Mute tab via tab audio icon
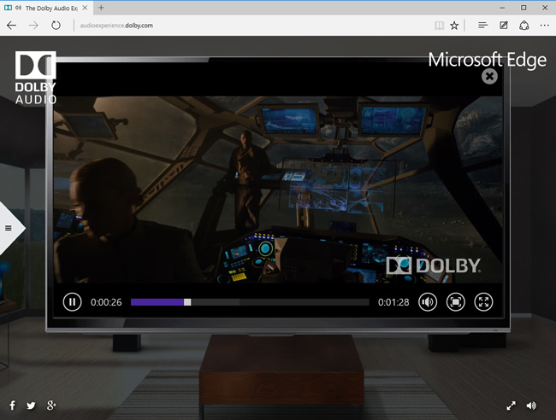The width and height of the screenshot is (556, 420). coord(18,8)
